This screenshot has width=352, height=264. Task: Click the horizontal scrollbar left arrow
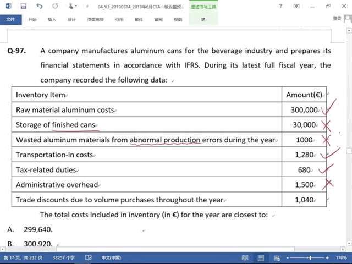click(2, 249)
